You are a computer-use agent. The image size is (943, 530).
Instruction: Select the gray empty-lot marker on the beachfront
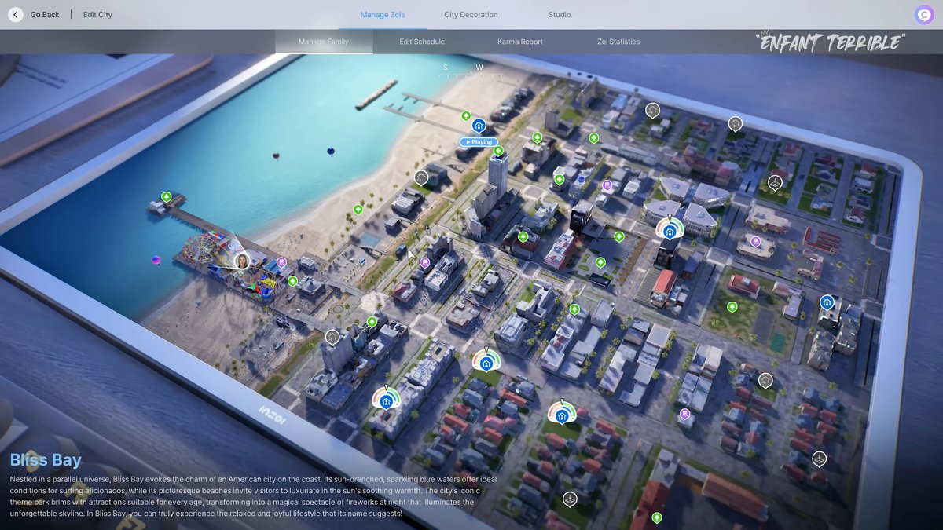click(x=421, y=177)
